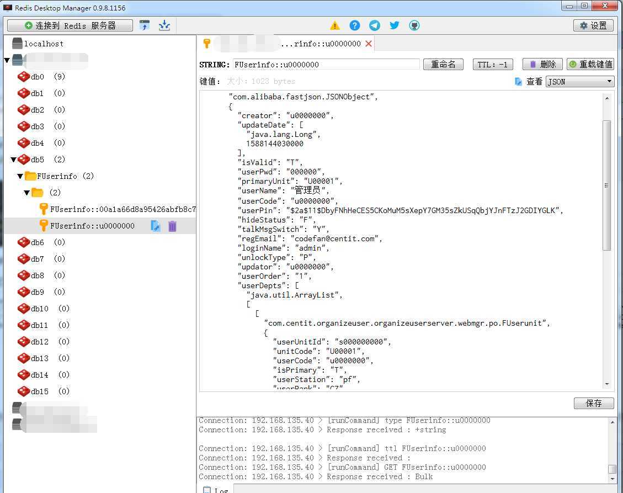This screenshot has width=623, height=493.
Task: Click the "loginName": "admin" line
Action: (284, 248)
